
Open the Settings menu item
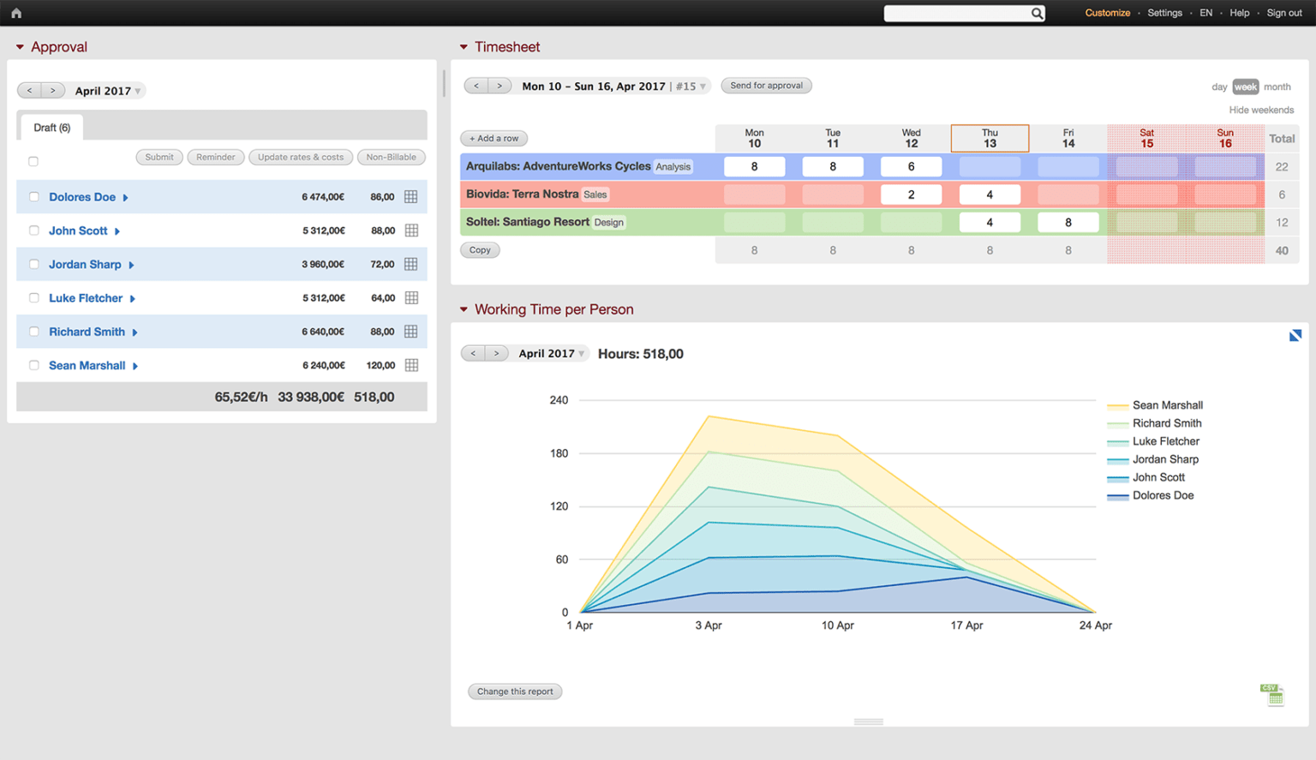pos(1164,13)
